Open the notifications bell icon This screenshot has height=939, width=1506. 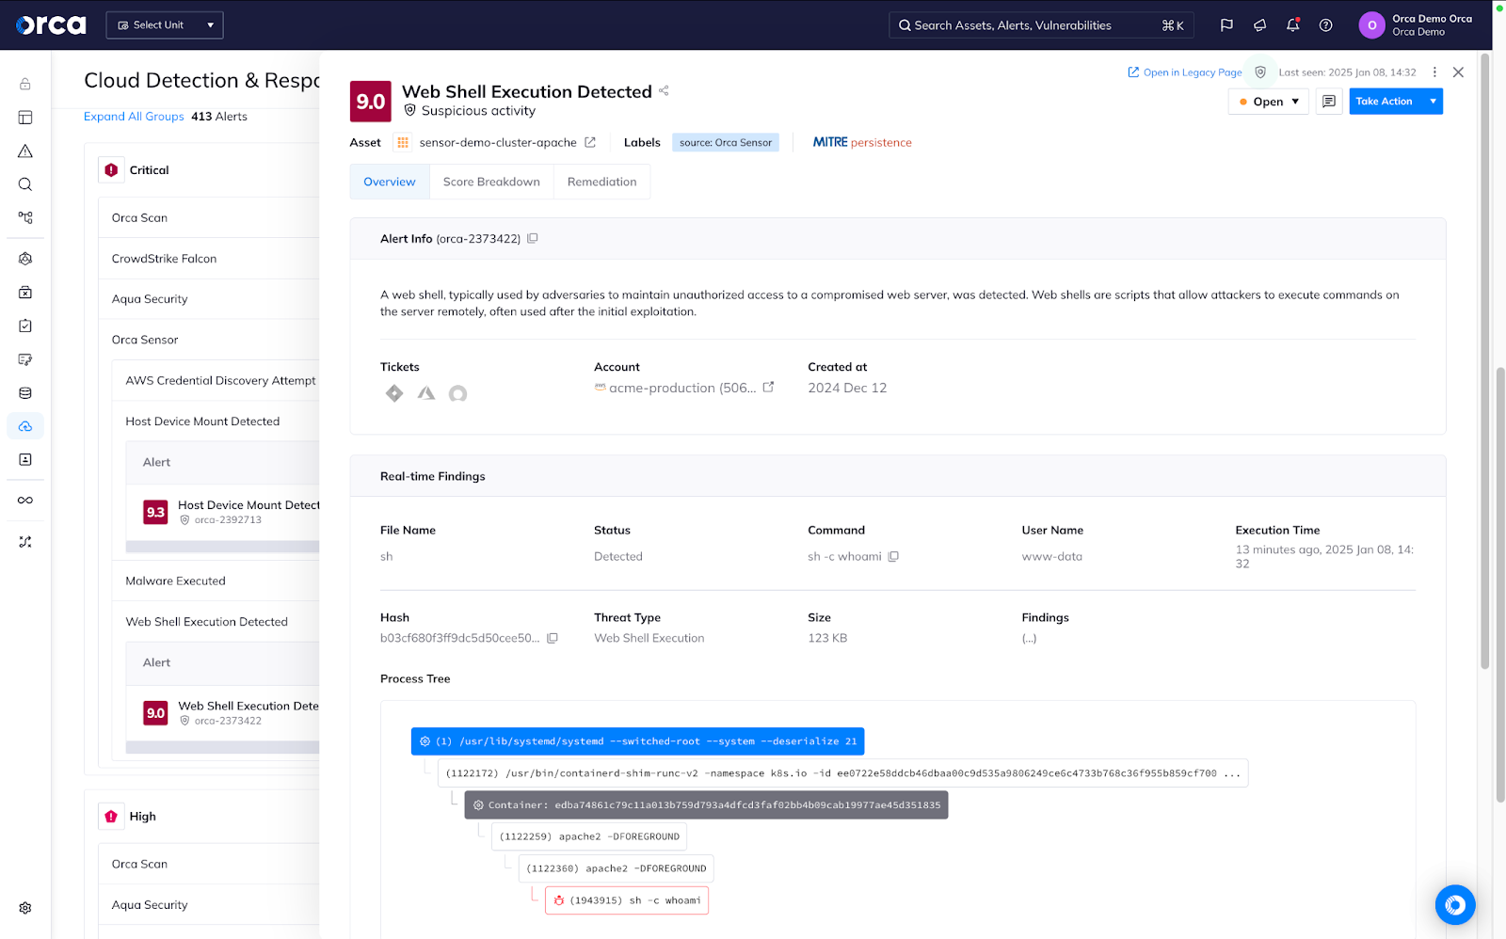[1292, 25]
